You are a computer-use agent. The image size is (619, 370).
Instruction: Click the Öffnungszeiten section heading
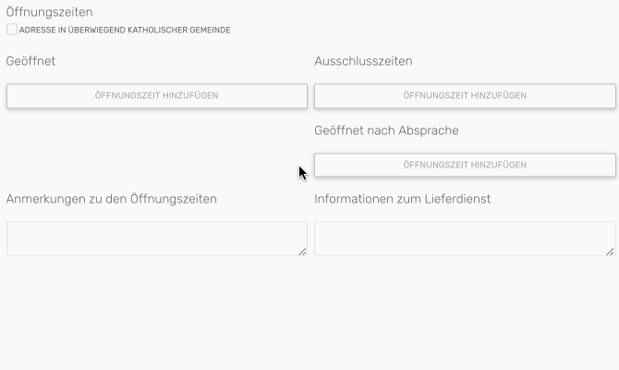tap(49, 12)
